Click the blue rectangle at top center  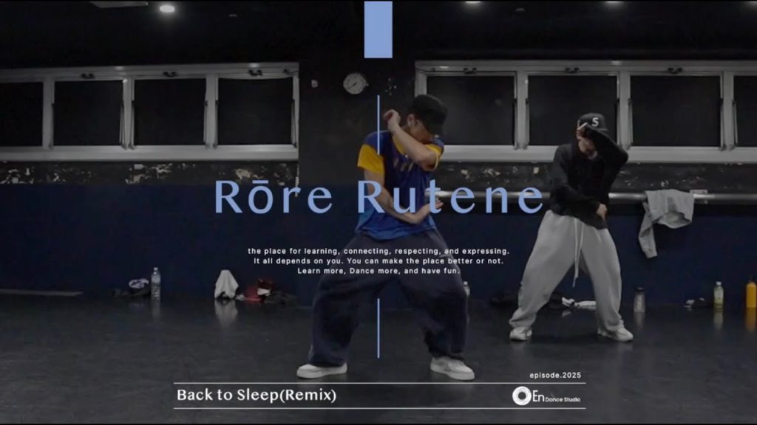tap(378, 30)
